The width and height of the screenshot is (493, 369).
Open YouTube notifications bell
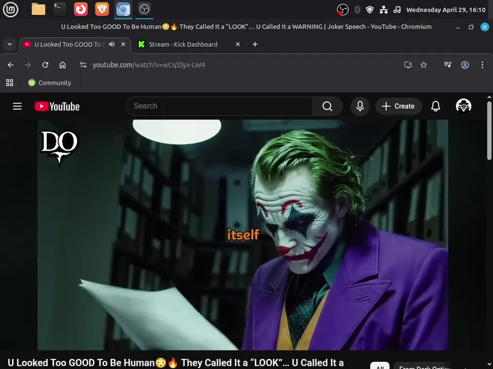[435, 106]
